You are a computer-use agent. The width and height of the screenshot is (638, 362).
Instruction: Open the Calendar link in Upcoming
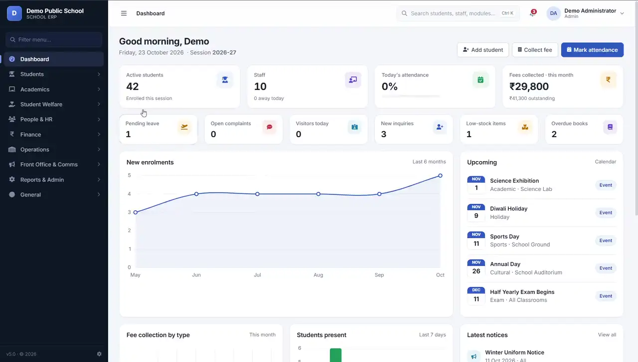tap(606, 162)
